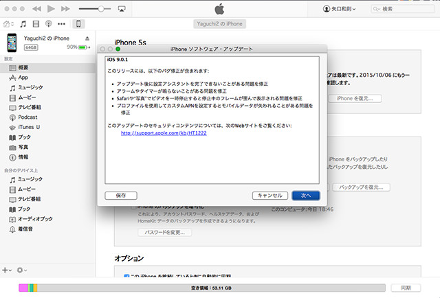
Task: Click the 64GB capacity badge
Action: pos(31,47)
